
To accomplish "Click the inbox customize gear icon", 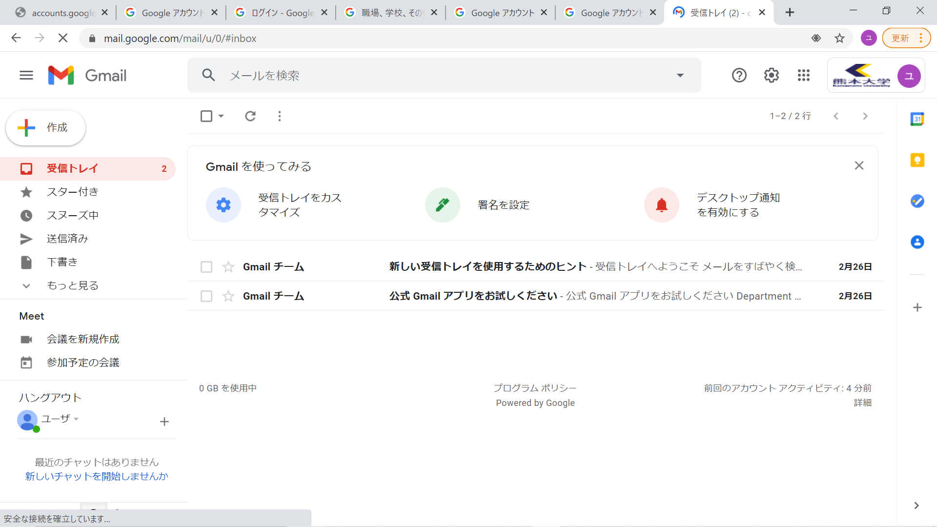I will (224, 205).
